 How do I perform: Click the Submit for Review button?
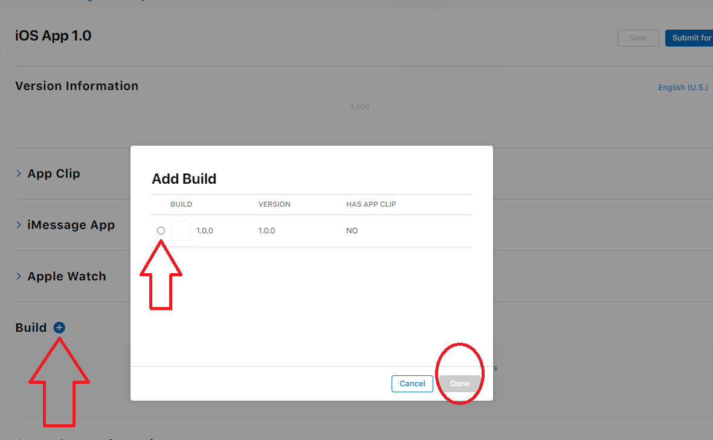[689, 37]
